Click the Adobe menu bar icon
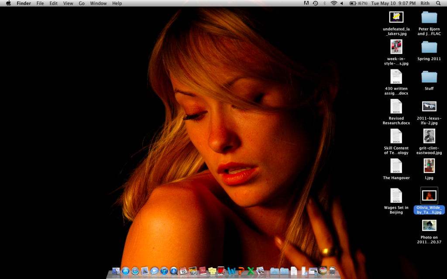447x279 pixels. (x=306, y=3)
